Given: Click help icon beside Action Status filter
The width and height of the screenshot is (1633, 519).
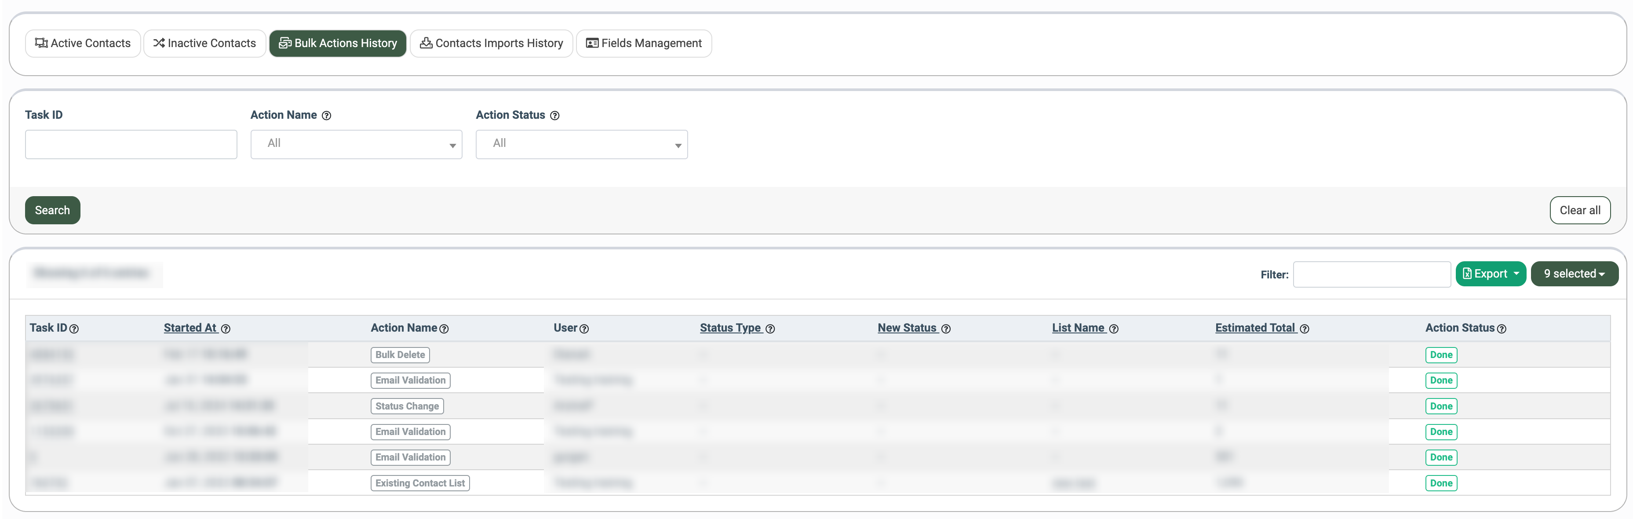Looking at the screenshot, I should click(555, 116).
